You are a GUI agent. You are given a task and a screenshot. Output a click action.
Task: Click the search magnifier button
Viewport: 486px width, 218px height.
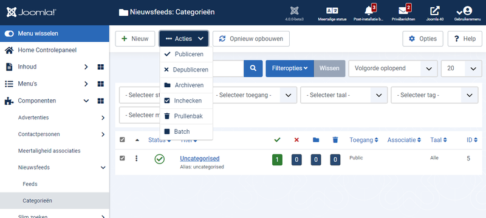[253, 68]
